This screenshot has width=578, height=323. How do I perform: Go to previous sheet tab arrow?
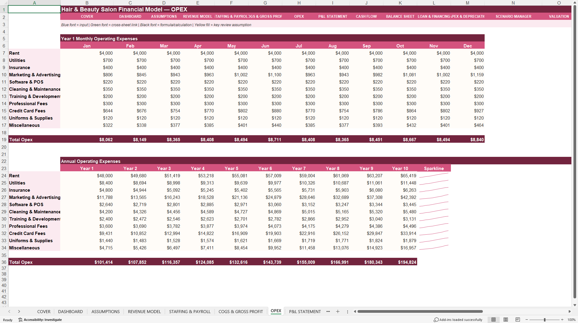coord(9,312)
